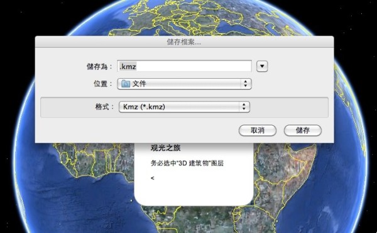This screenshot has width=377, height=233.
Task: Expand save dialog with disclosure arrow
Action: (262, 66)
